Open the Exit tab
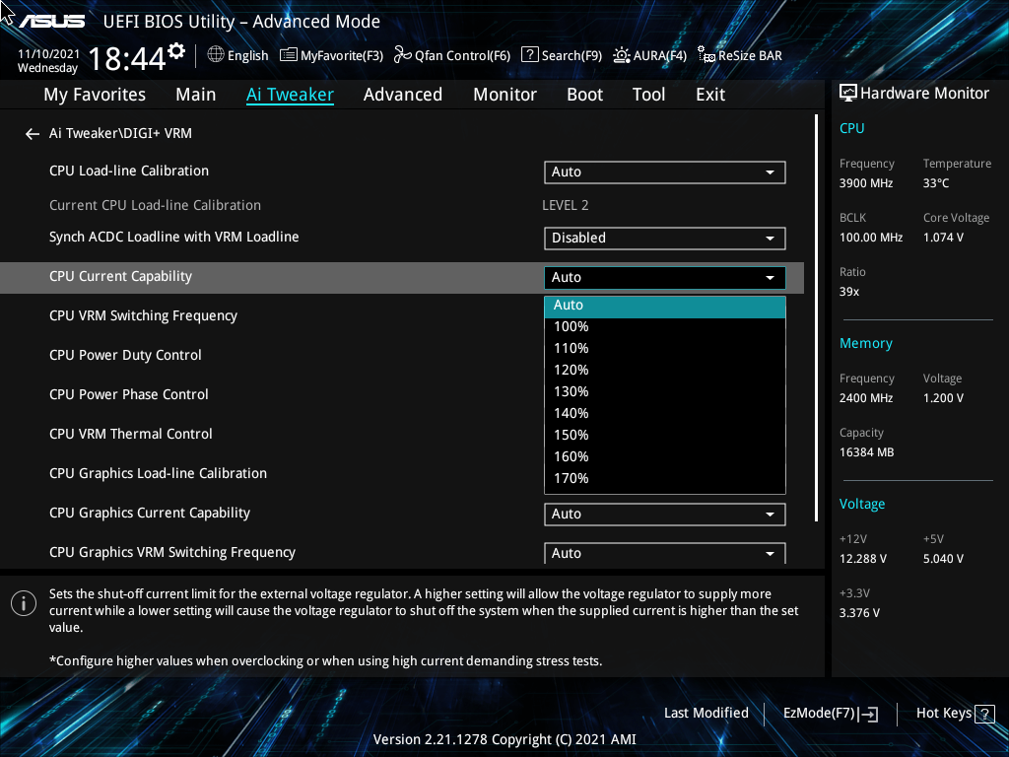Viewport: 1009px width, 757px height. (710, 95)
